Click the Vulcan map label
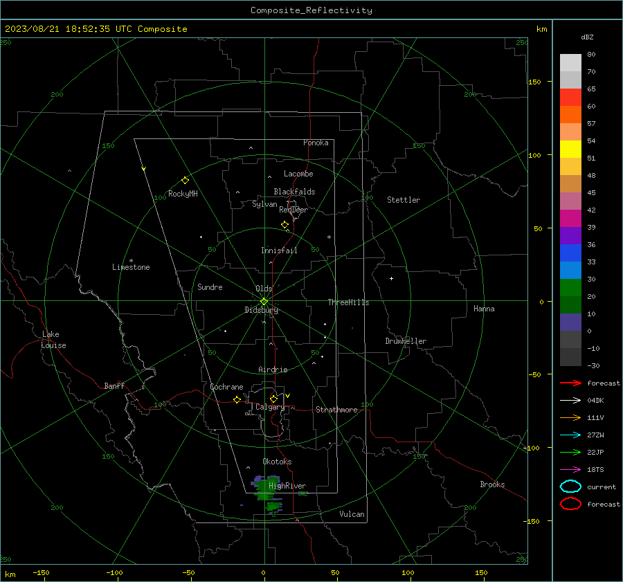Image resolution: width=623 pixels, height=582 pixels. (352, 514)
